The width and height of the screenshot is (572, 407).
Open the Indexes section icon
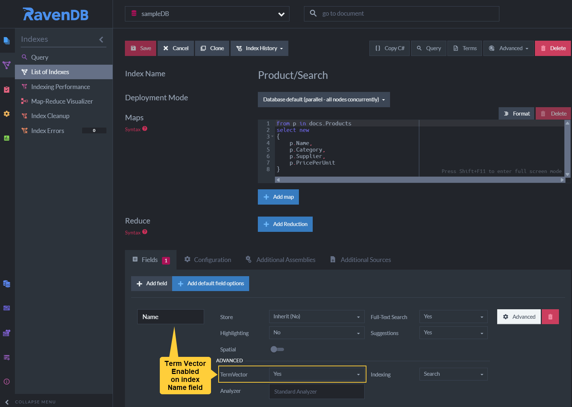coord(7,65)
